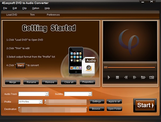Click the Open Folder button

[x=114, y=109]
